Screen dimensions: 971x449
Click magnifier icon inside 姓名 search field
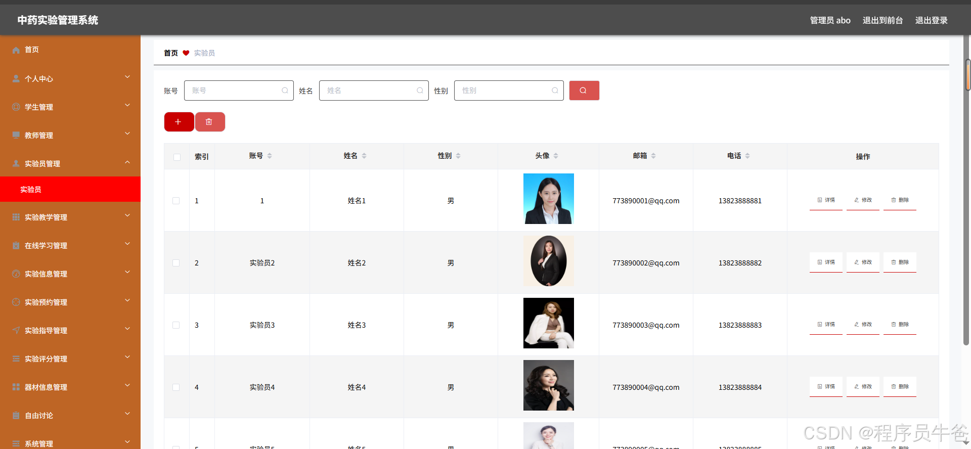420,91
